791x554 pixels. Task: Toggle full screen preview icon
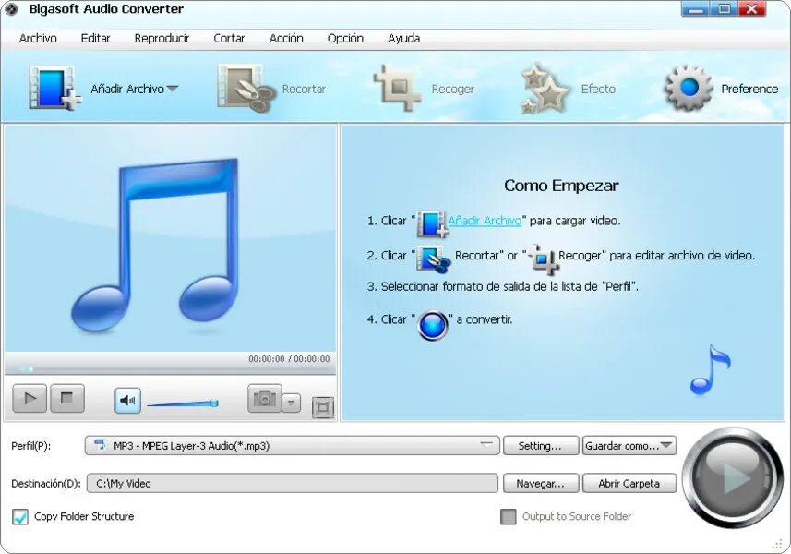click(x=323, y=408)
